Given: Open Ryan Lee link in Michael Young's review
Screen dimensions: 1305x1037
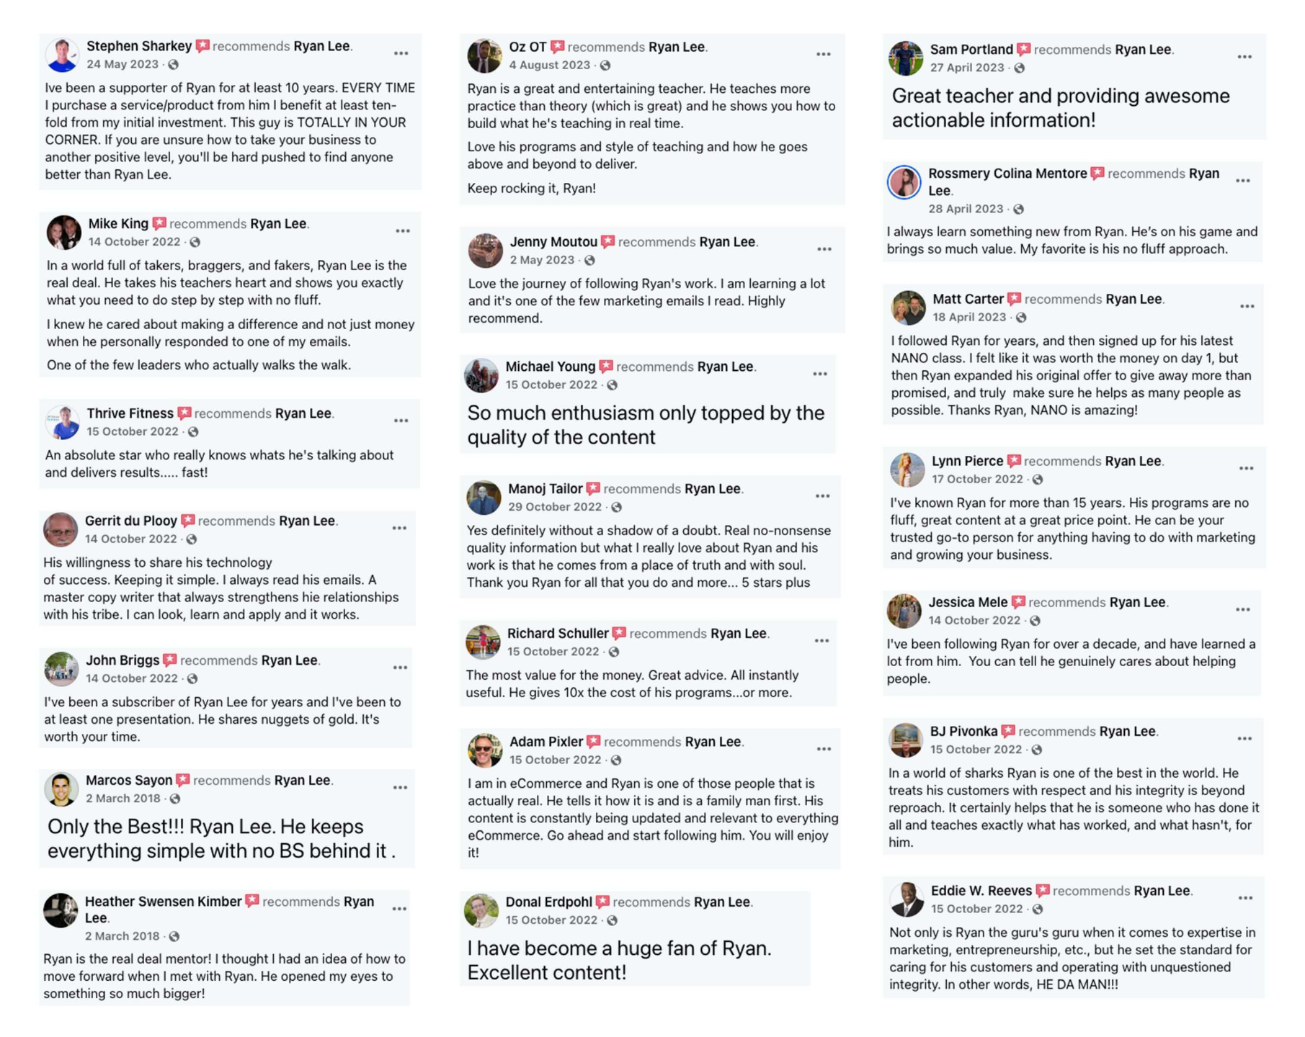Looking at the screenshot, I should (x=726, y=367).
